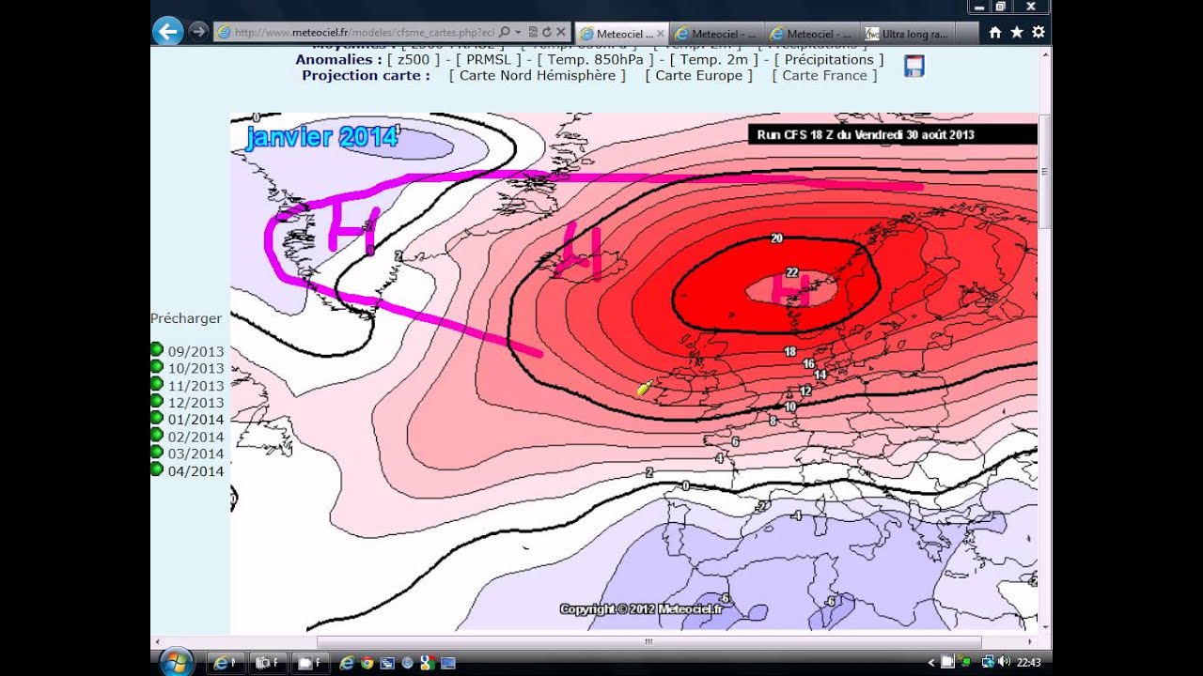Toggle the compatibility view icon in address bar
This screenshot has width=1203, height=676.
(533, 32)
